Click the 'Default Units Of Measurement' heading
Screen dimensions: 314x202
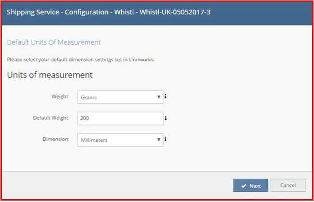pos(54,42)
